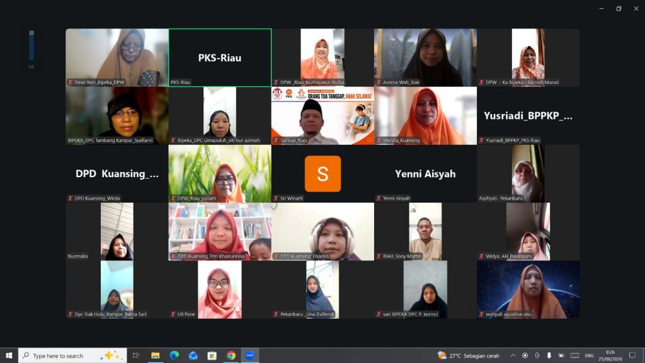
Task: Open the weather widget showing 27°C
Action: pyautogui.click(x=469, y=355)
